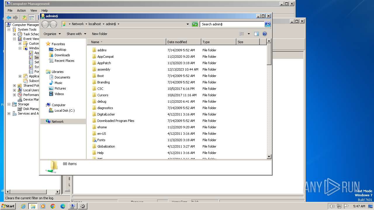Open view options dropdown arrow
374x210 pixels.
tap(249, 34)
